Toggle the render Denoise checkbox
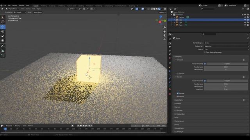Screen dimensions: 250x140 point(178,93)
